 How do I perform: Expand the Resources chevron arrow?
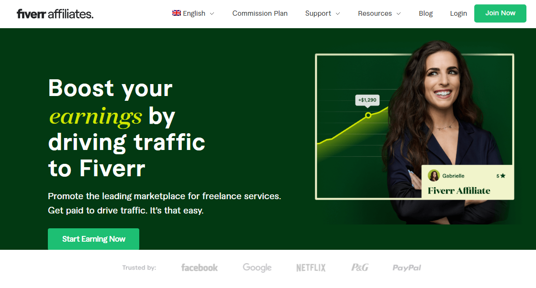pyautogui.click(x=398, y=14)
